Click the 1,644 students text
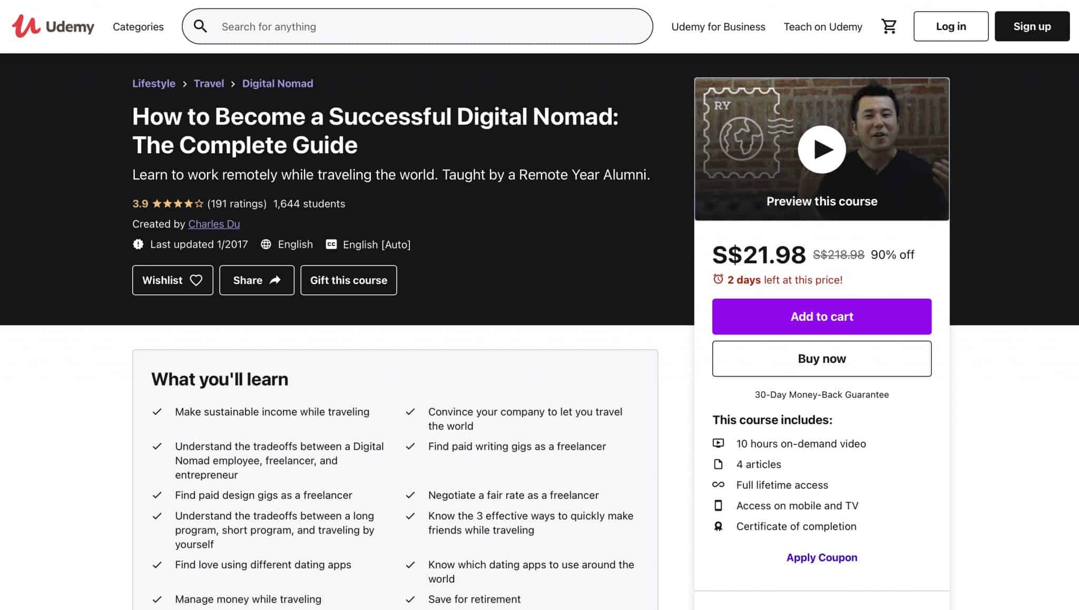The width and height of the screenshot is (1079, 610). (x=309, y=203)
